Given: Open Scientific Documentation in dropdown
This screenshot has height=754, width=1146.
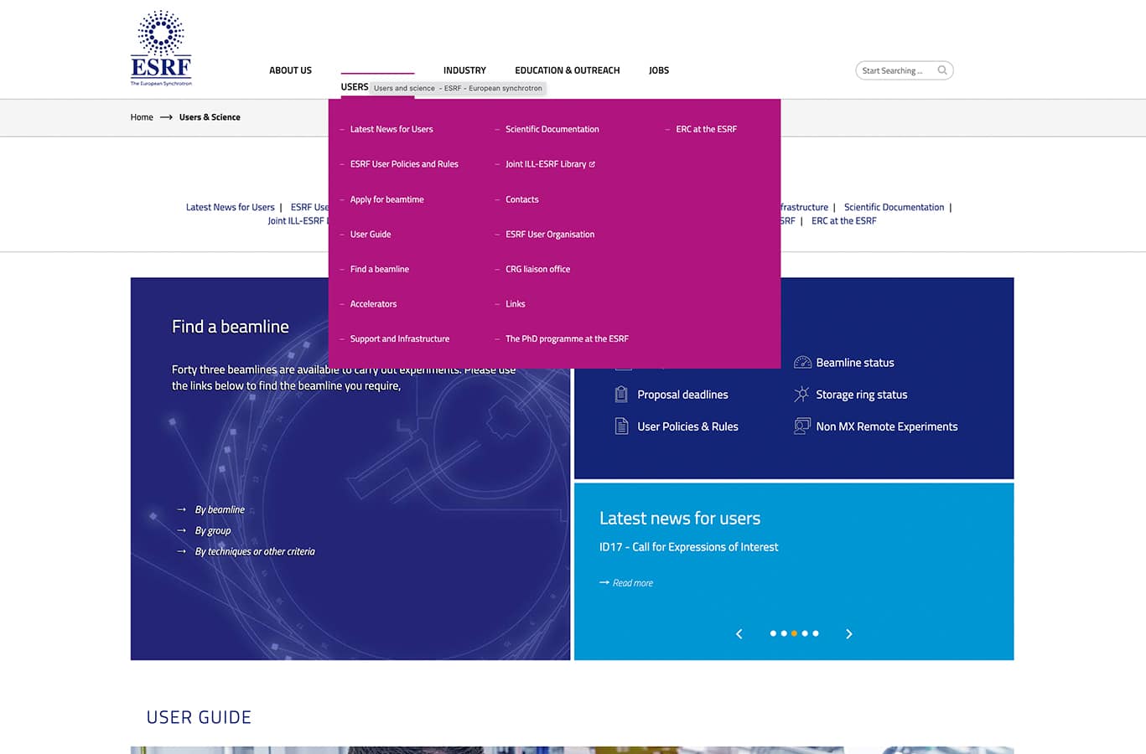Looking at the screenshot, I should click(552, 129).
